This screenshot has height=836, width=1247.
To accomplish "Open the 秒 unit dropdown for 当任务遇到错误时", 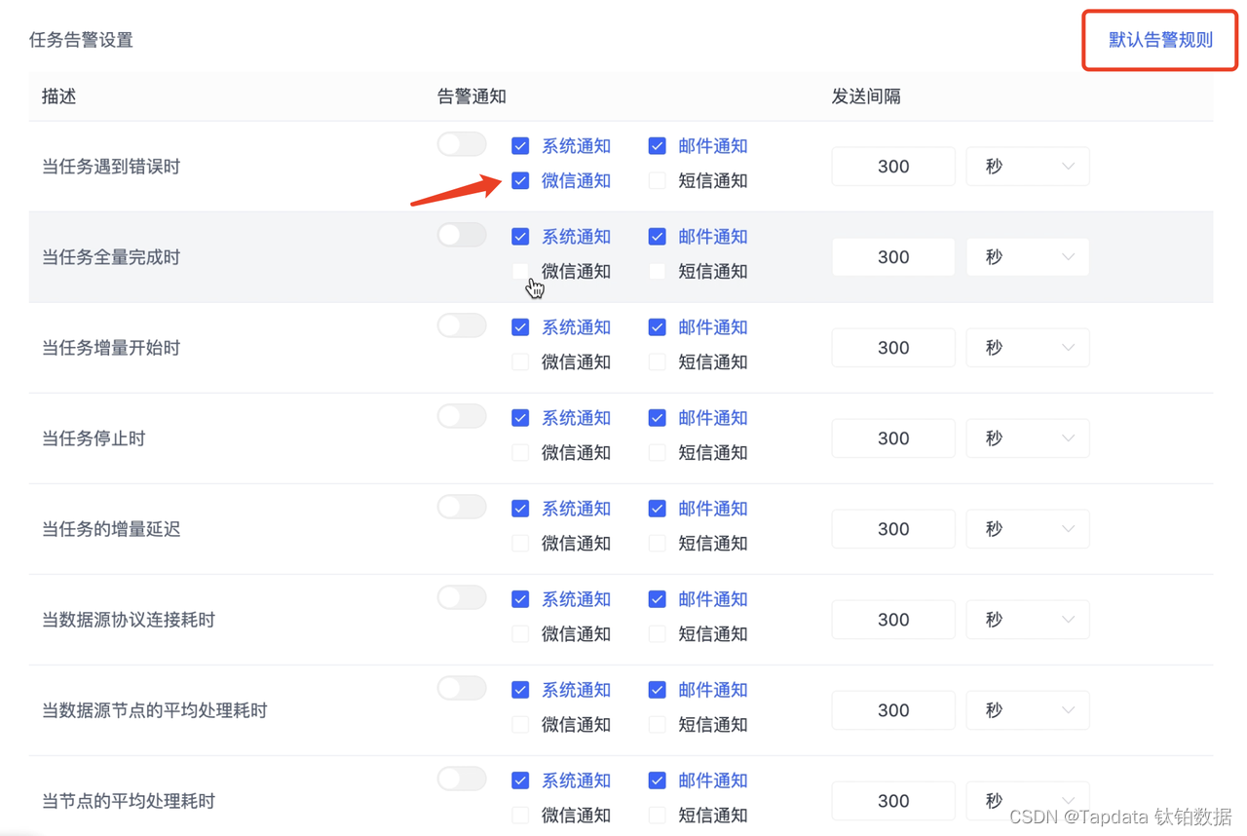I will tap(1028, 167).
